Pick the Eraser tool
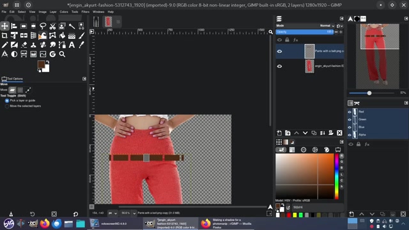The width and height of the screenshot is (409, 230). click(24, 45)
